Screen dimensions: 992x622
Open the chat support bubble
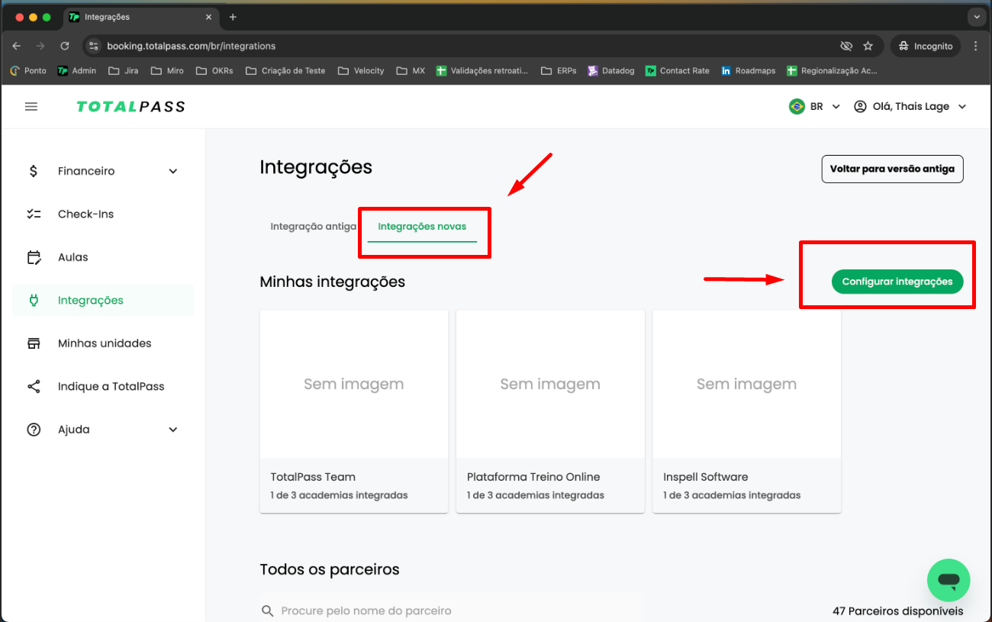click(x=949, y=581)
